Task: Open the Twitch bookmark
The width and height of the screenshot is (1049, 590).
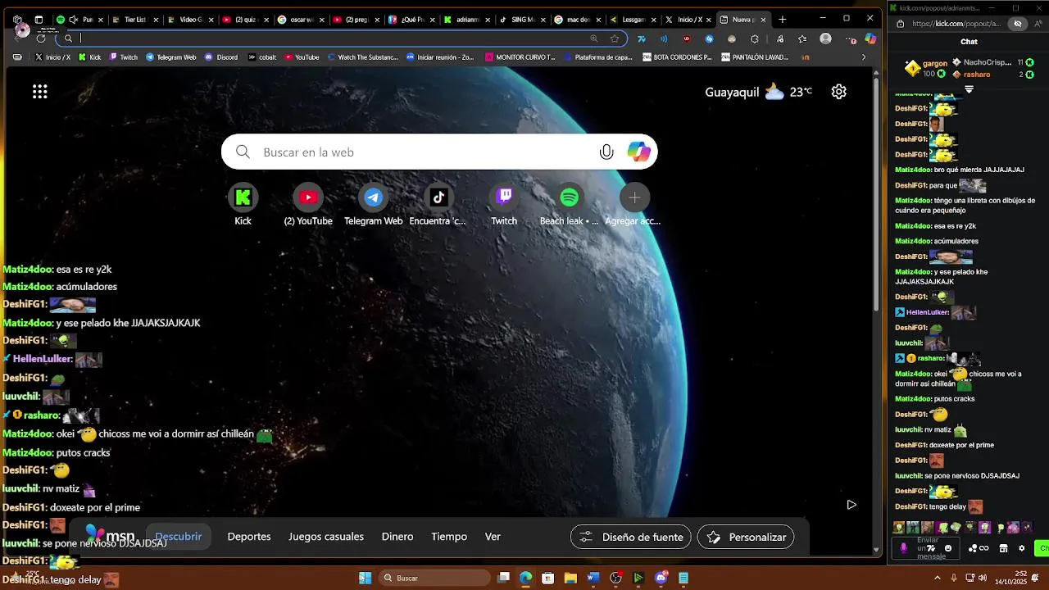Action: point(124,57)
